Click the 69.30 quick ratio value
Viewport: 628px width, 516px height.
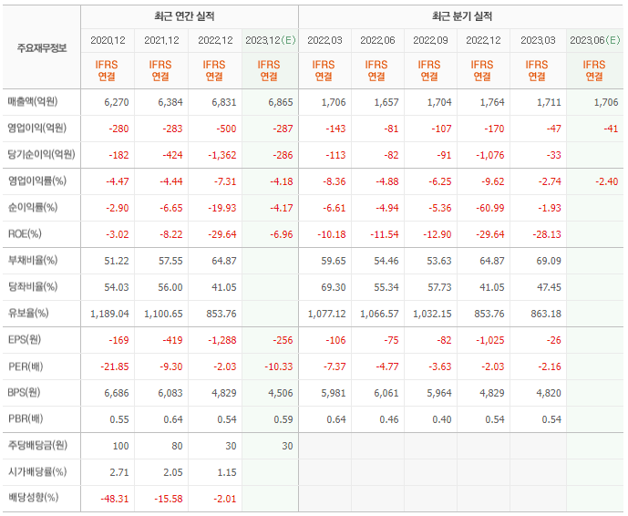pos(334,288)
